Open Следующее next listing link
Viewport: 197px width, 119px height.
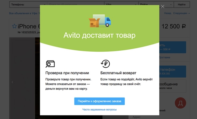[182, 13]
